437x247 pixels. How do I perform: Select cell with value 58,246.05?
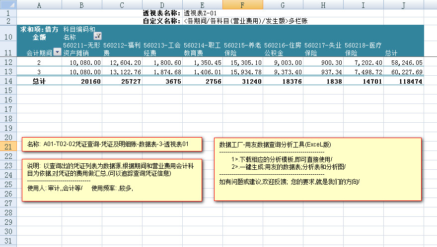click(404, 63)
